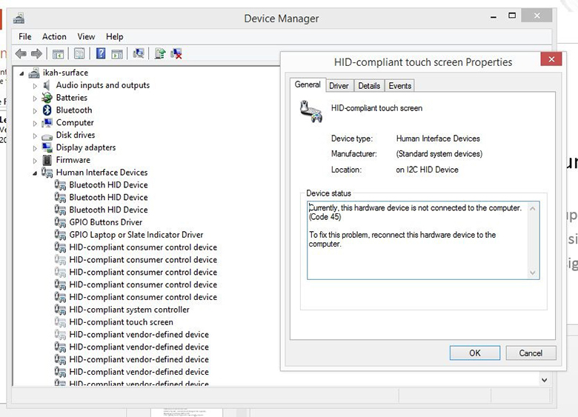Expand the Display adapters category

click(35, 148)
